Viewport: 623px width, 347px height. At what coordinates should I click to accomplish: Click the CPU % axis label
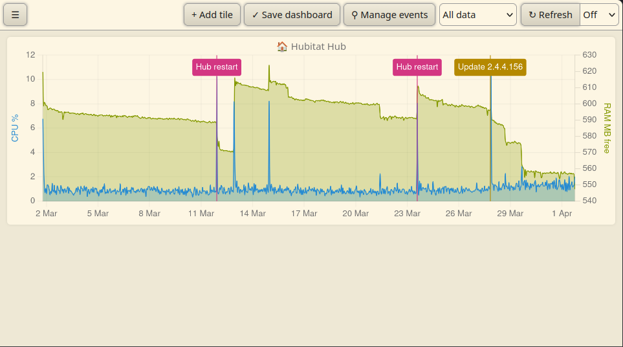[15, 128]
